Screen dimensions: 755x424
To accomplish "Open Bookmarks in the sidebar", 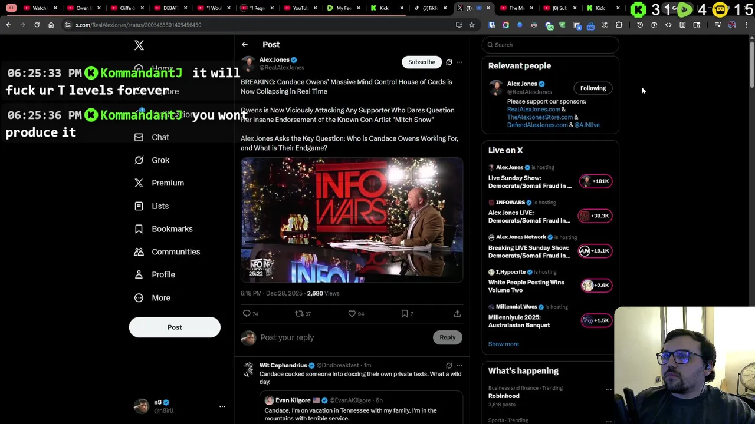I will (x=163, y=229).
